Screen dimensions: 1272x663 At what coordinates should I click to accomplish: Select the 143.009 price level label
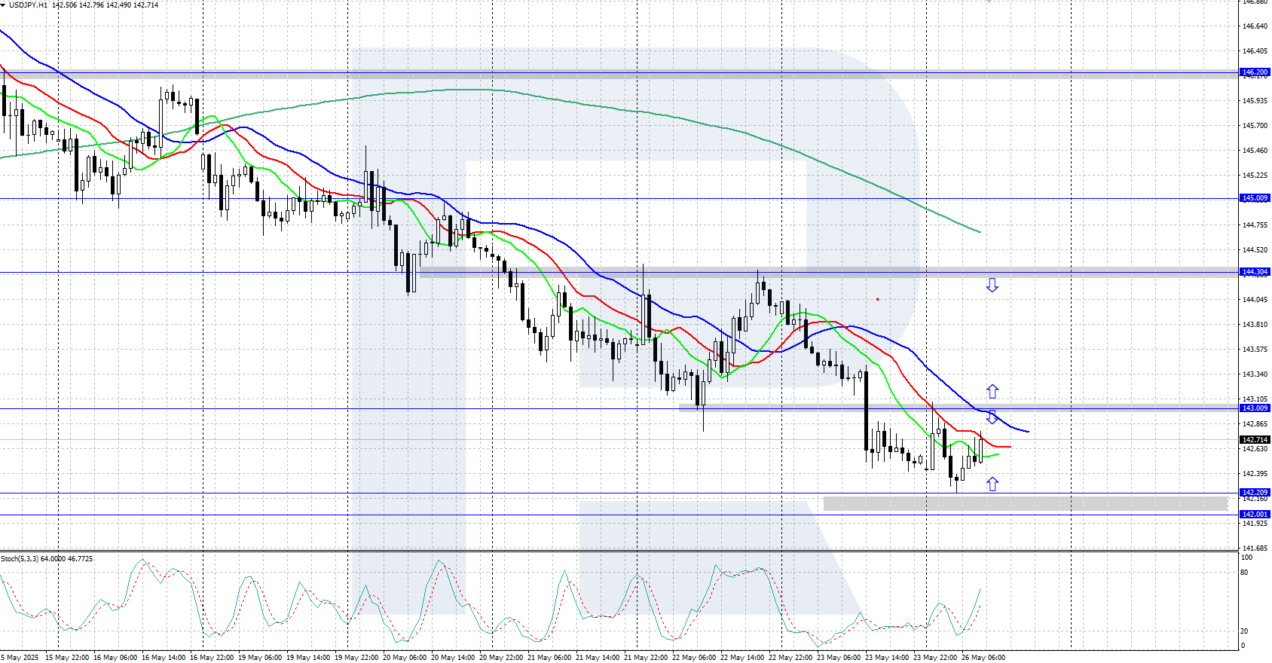(x=1255, y=408)
